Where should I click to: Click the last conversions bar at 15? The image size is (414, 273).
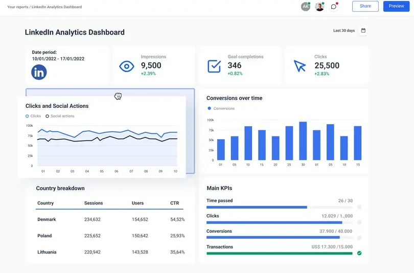click(x=358, y=143)
